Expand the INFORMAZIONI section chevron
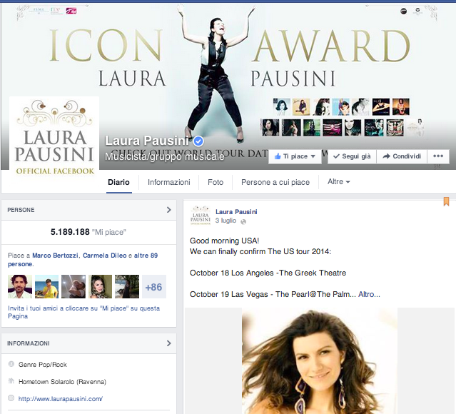The width and height of the screenshot is (456, 414). 169,343
